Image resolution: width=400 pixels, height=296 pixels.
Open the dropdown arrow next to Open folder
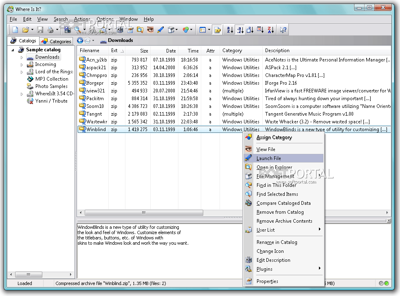[x=32, y=30]
